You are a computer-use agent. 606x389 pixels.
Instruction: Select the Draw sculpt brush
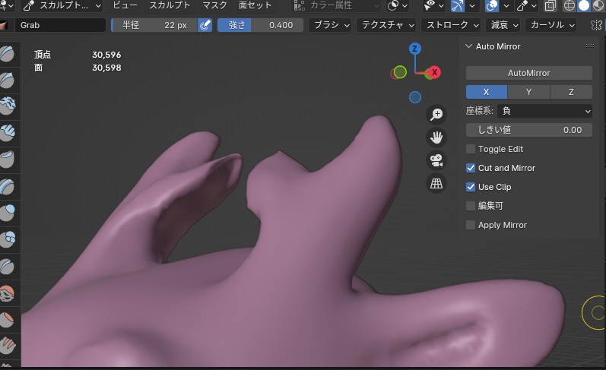pos(7,54)
